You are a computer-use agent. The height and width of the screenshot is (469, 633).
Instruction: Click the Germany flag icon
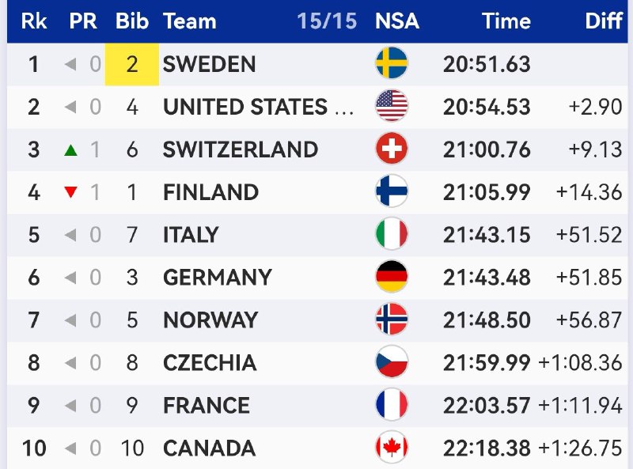(x=392, y=277)
